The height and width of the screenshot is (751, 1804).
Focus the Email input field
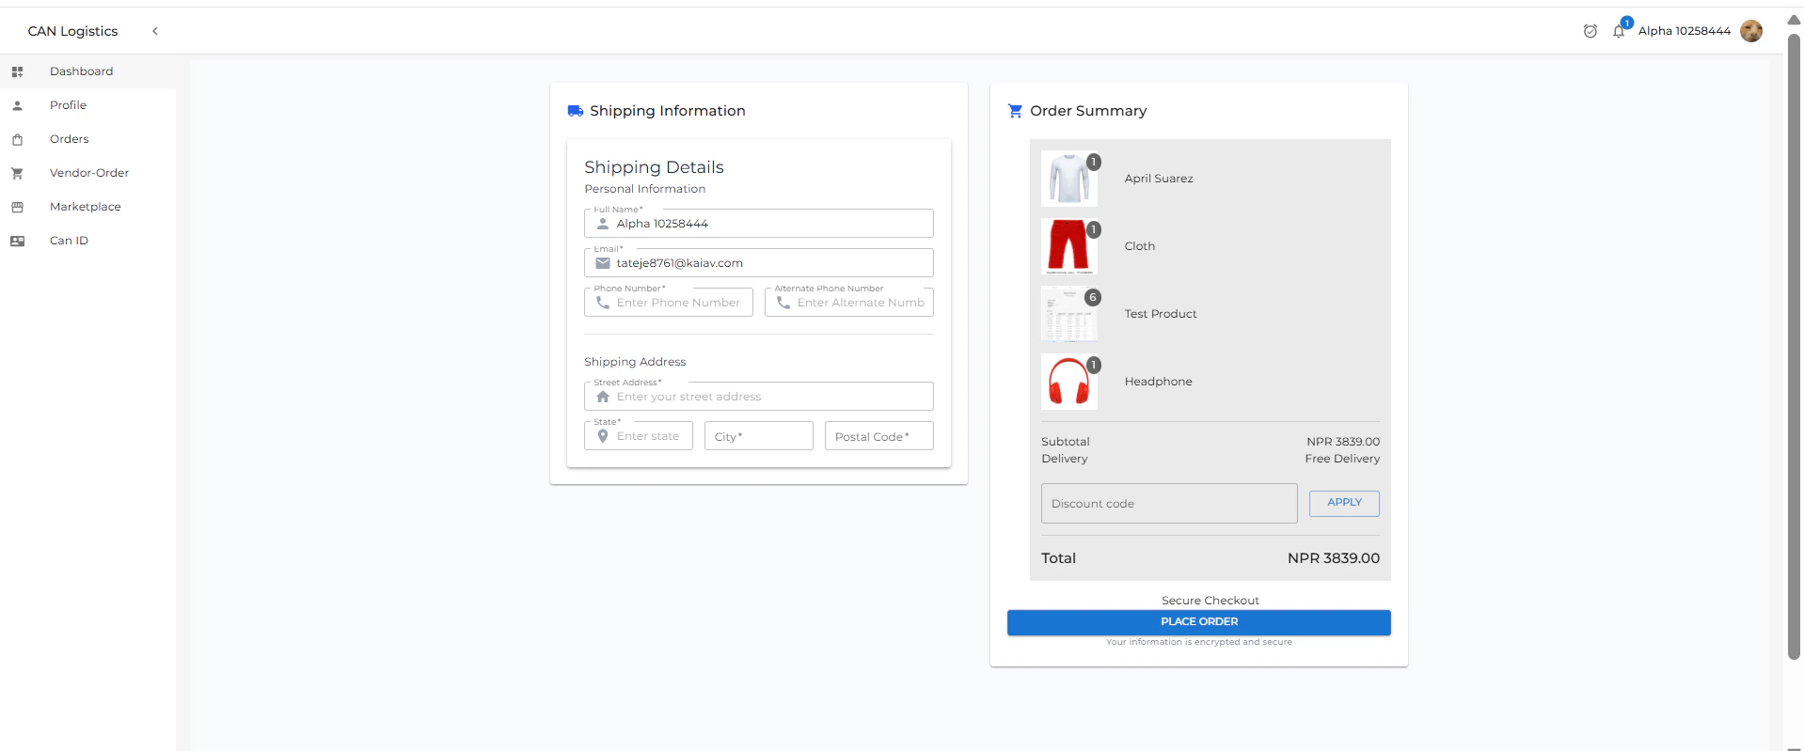759,263
